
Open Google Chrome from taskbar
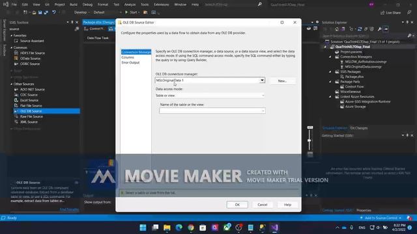[x=191, y=227]
